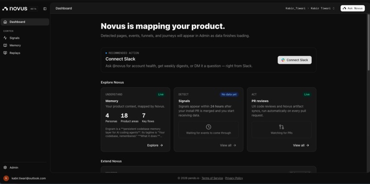This screenshot has width=370, height=184.
Task: Click the Memory book icon
Action: coord(5,45)
